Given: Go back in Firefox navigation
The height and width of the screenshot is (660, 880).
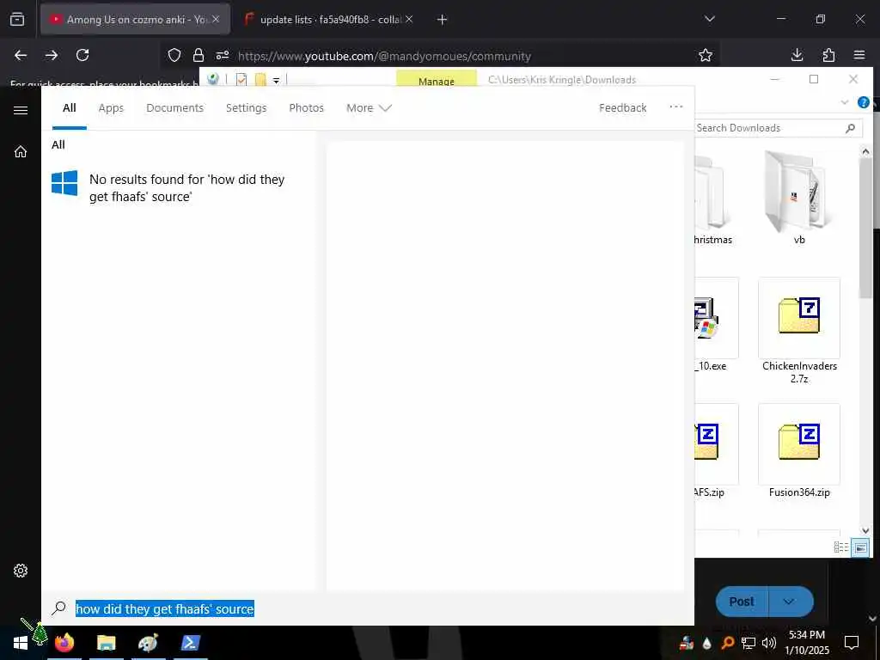Looking at the screenshot, I should (x=21, y=55).
